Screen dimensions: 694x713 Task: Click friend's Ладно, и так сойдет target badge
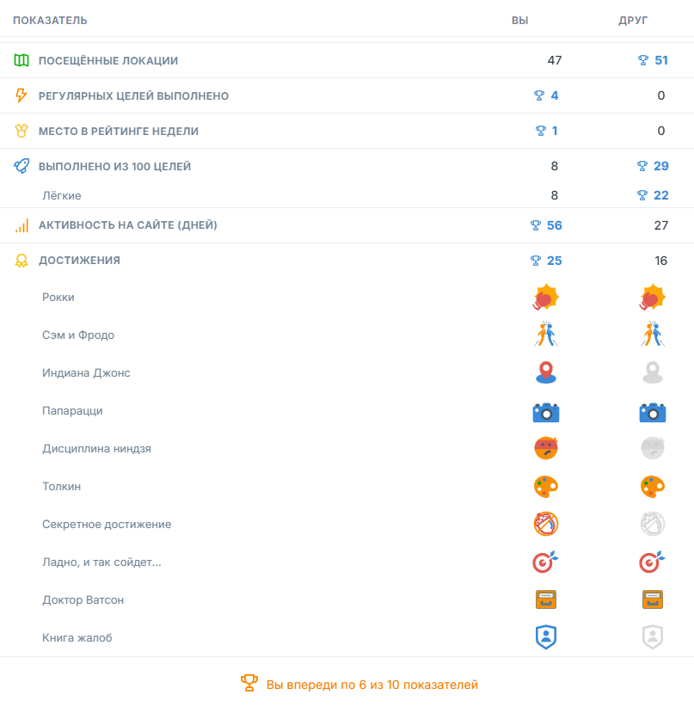(652, 562)
